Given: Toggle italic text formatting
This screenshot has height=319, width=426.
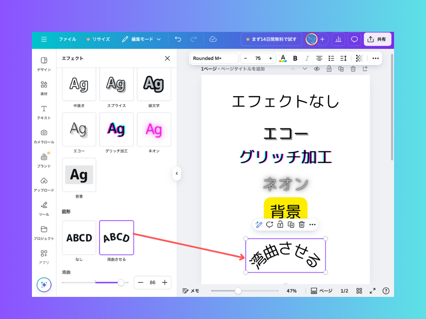Looking at the screenshot, I should tap(307, 58).
